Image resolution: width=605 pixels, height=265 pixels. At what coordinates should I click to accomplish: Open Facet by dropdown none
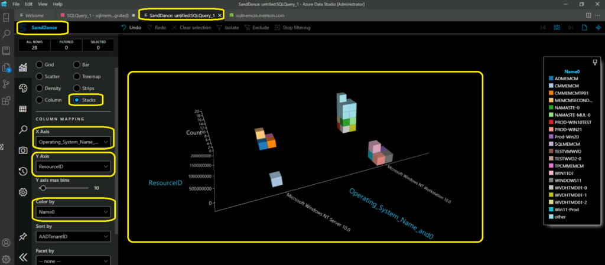(x=73, y=260)
